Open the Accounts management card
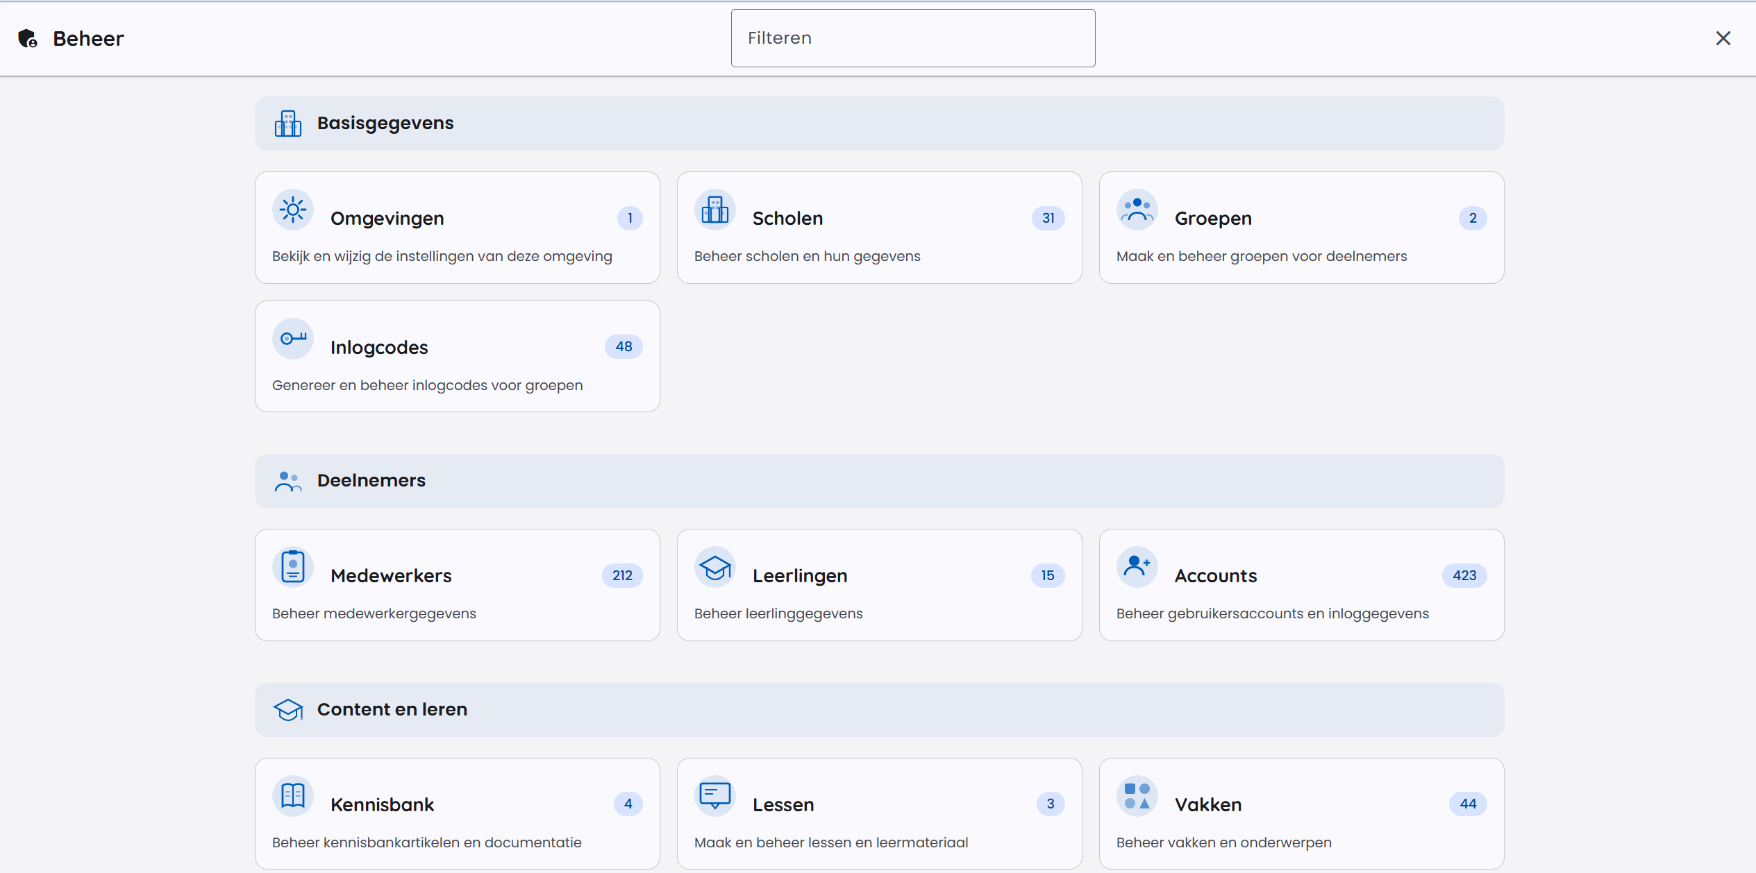This screenshot has height=873, width=1756. 1301,584
